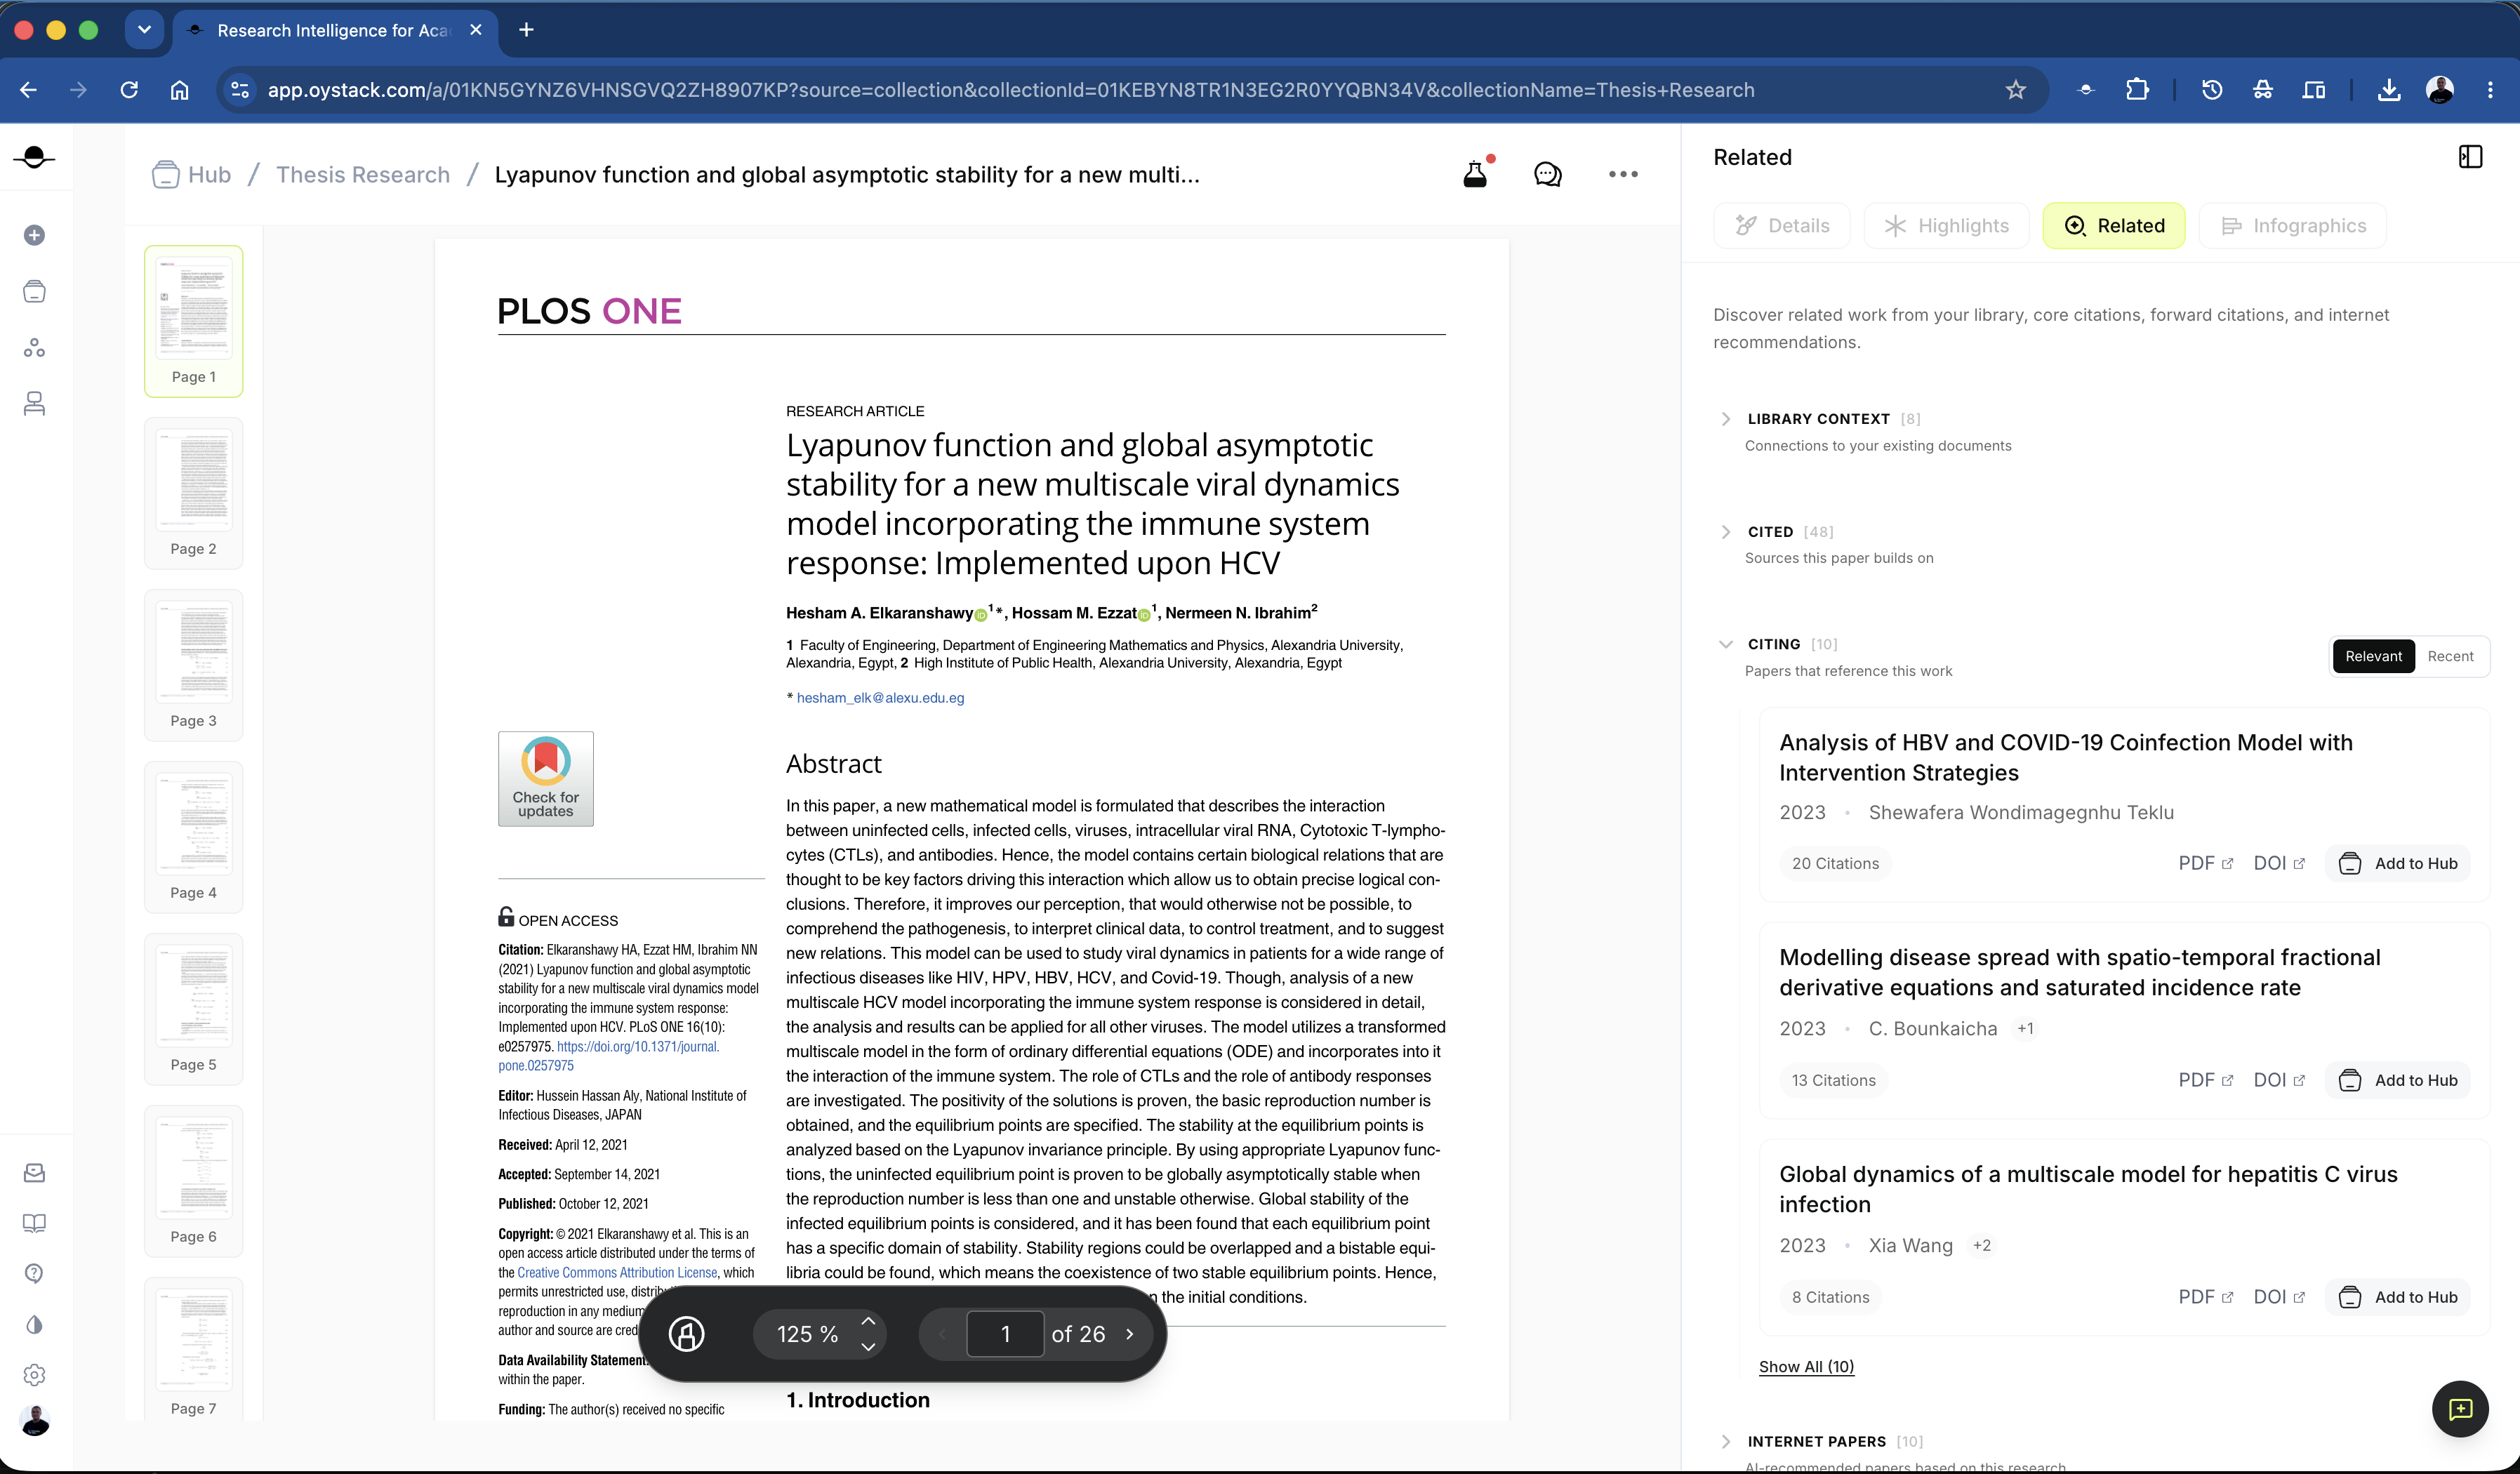Click the add new plus icon in sidebar
The height and width of the screenshot is (1474, 2520).
point(35,235)
